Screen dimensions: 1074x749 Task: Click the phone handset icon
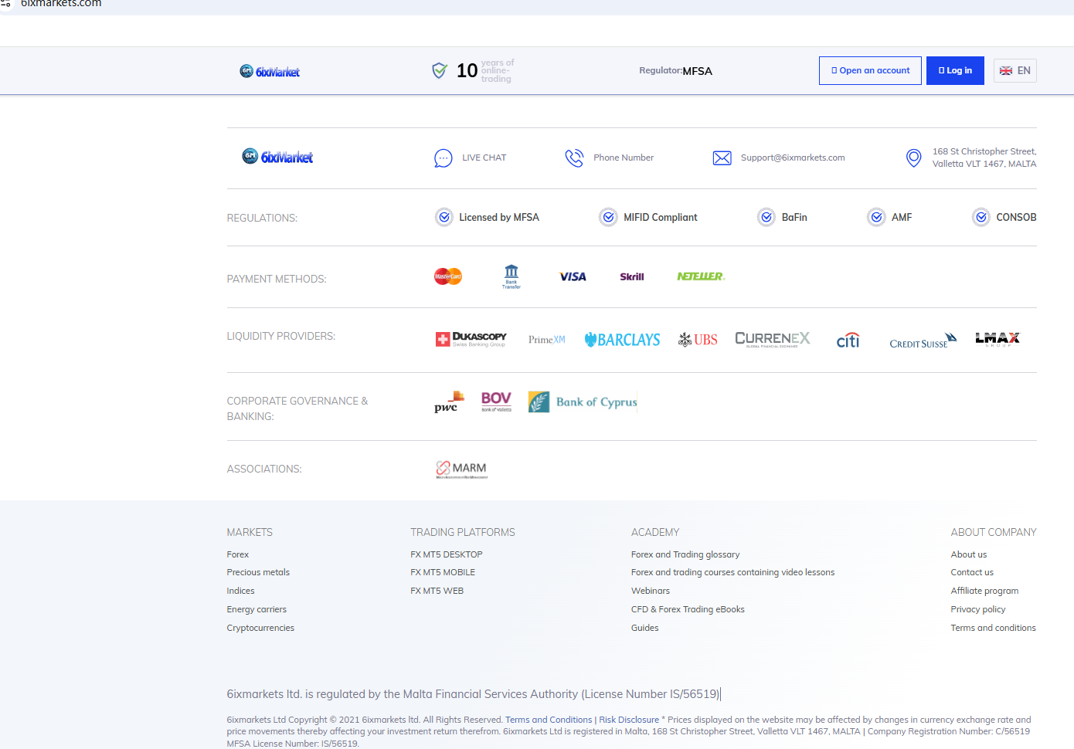tap(574, 158)
